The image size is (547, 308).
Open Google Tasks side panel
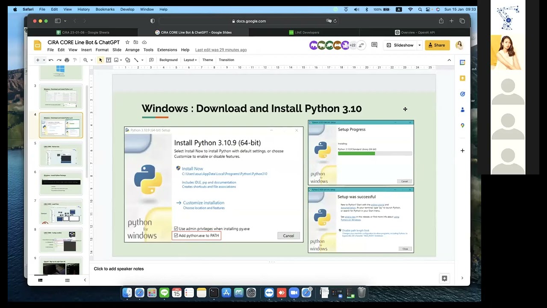click(462, 94)
